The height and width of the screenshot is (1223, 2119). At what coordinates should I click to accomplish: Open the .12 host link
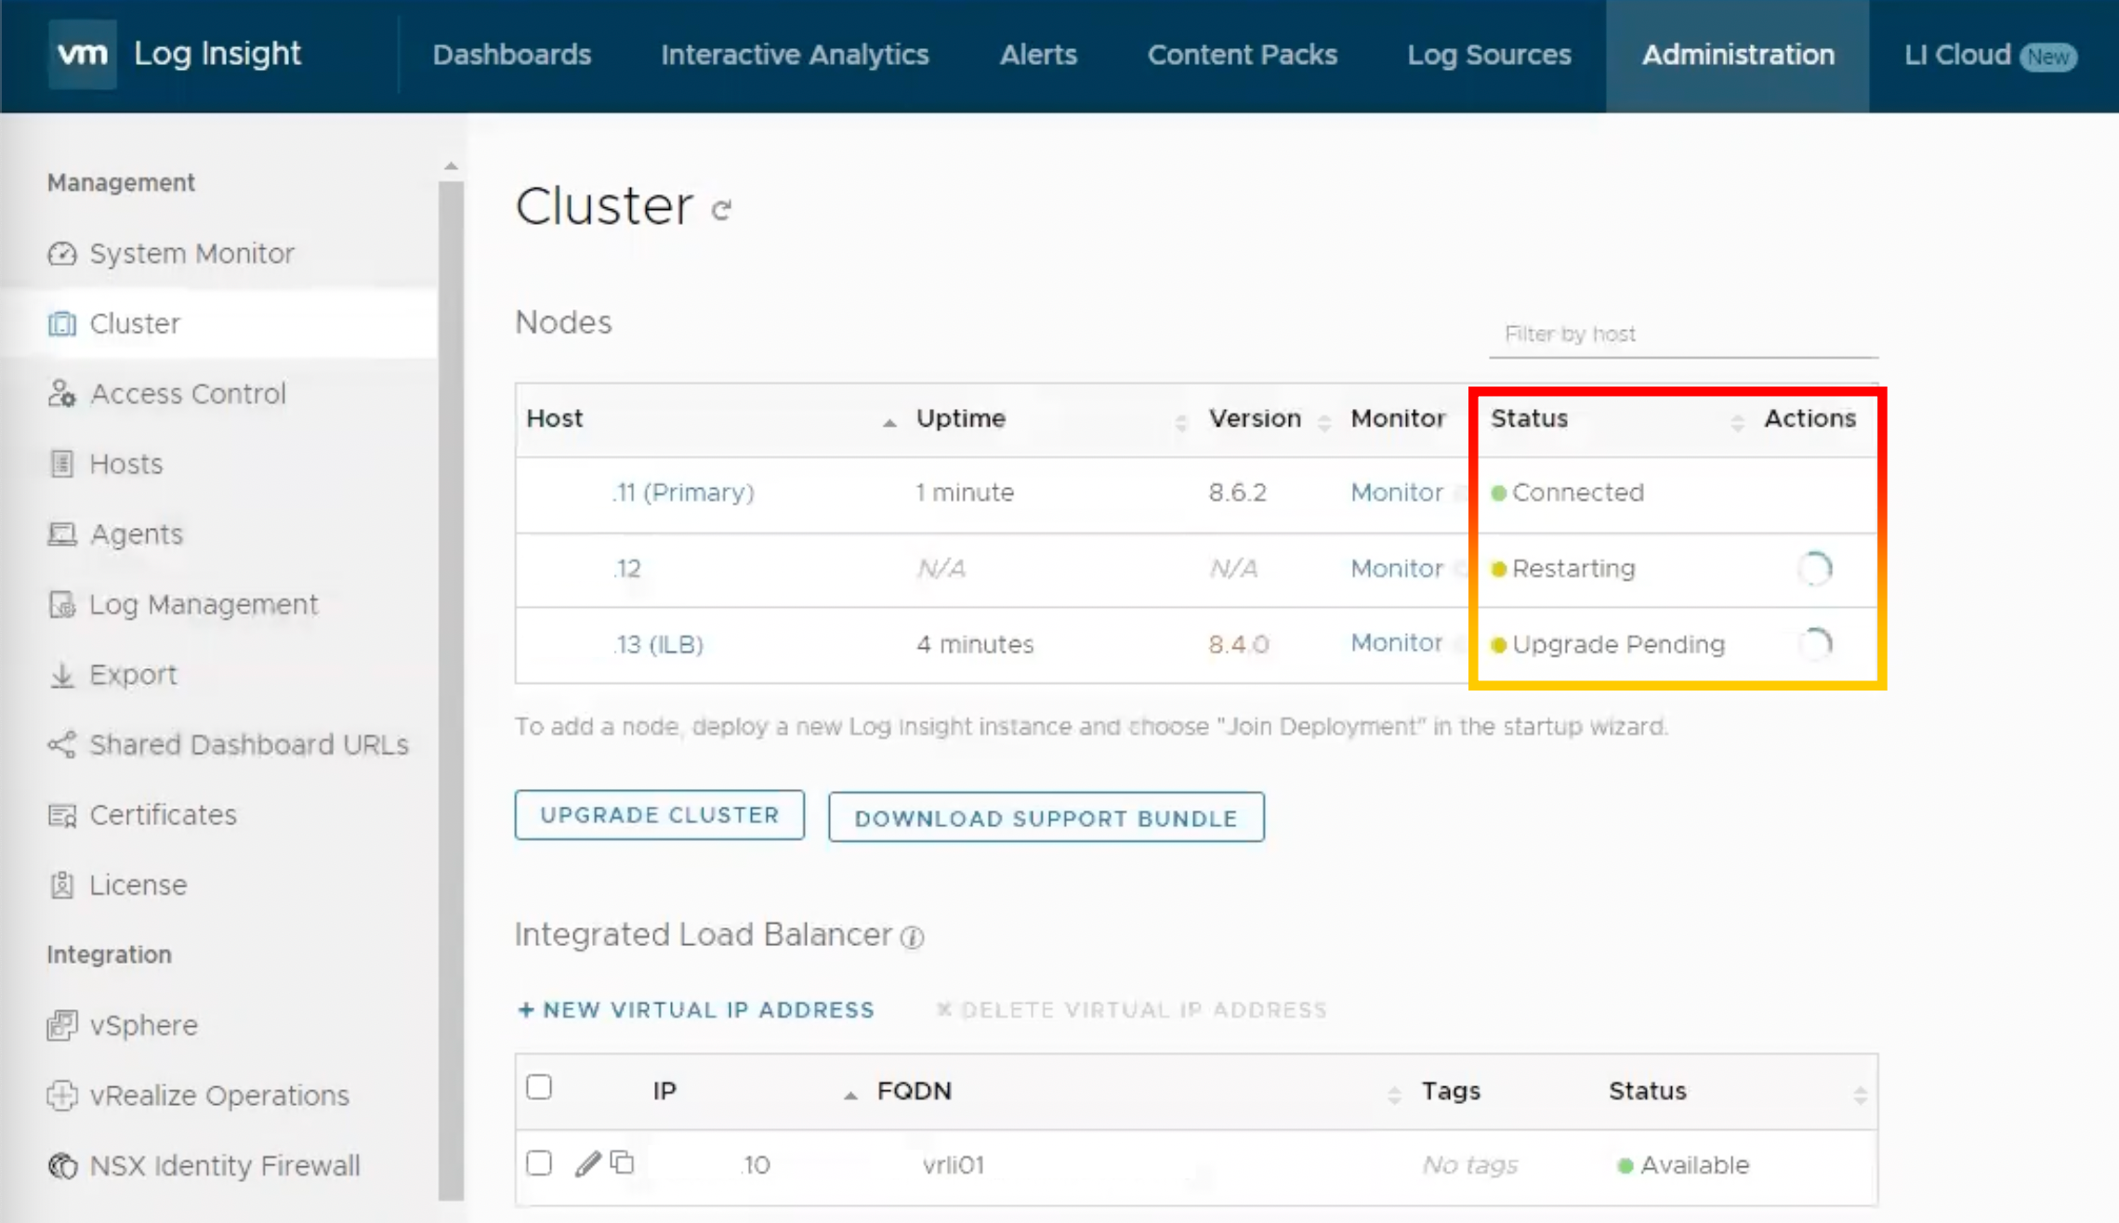pos(627,569)
